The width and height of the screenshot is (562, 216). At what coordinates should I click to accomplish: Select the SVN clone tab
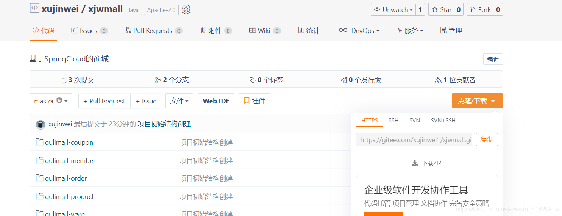pyautogui.click(x=415, y=121)
